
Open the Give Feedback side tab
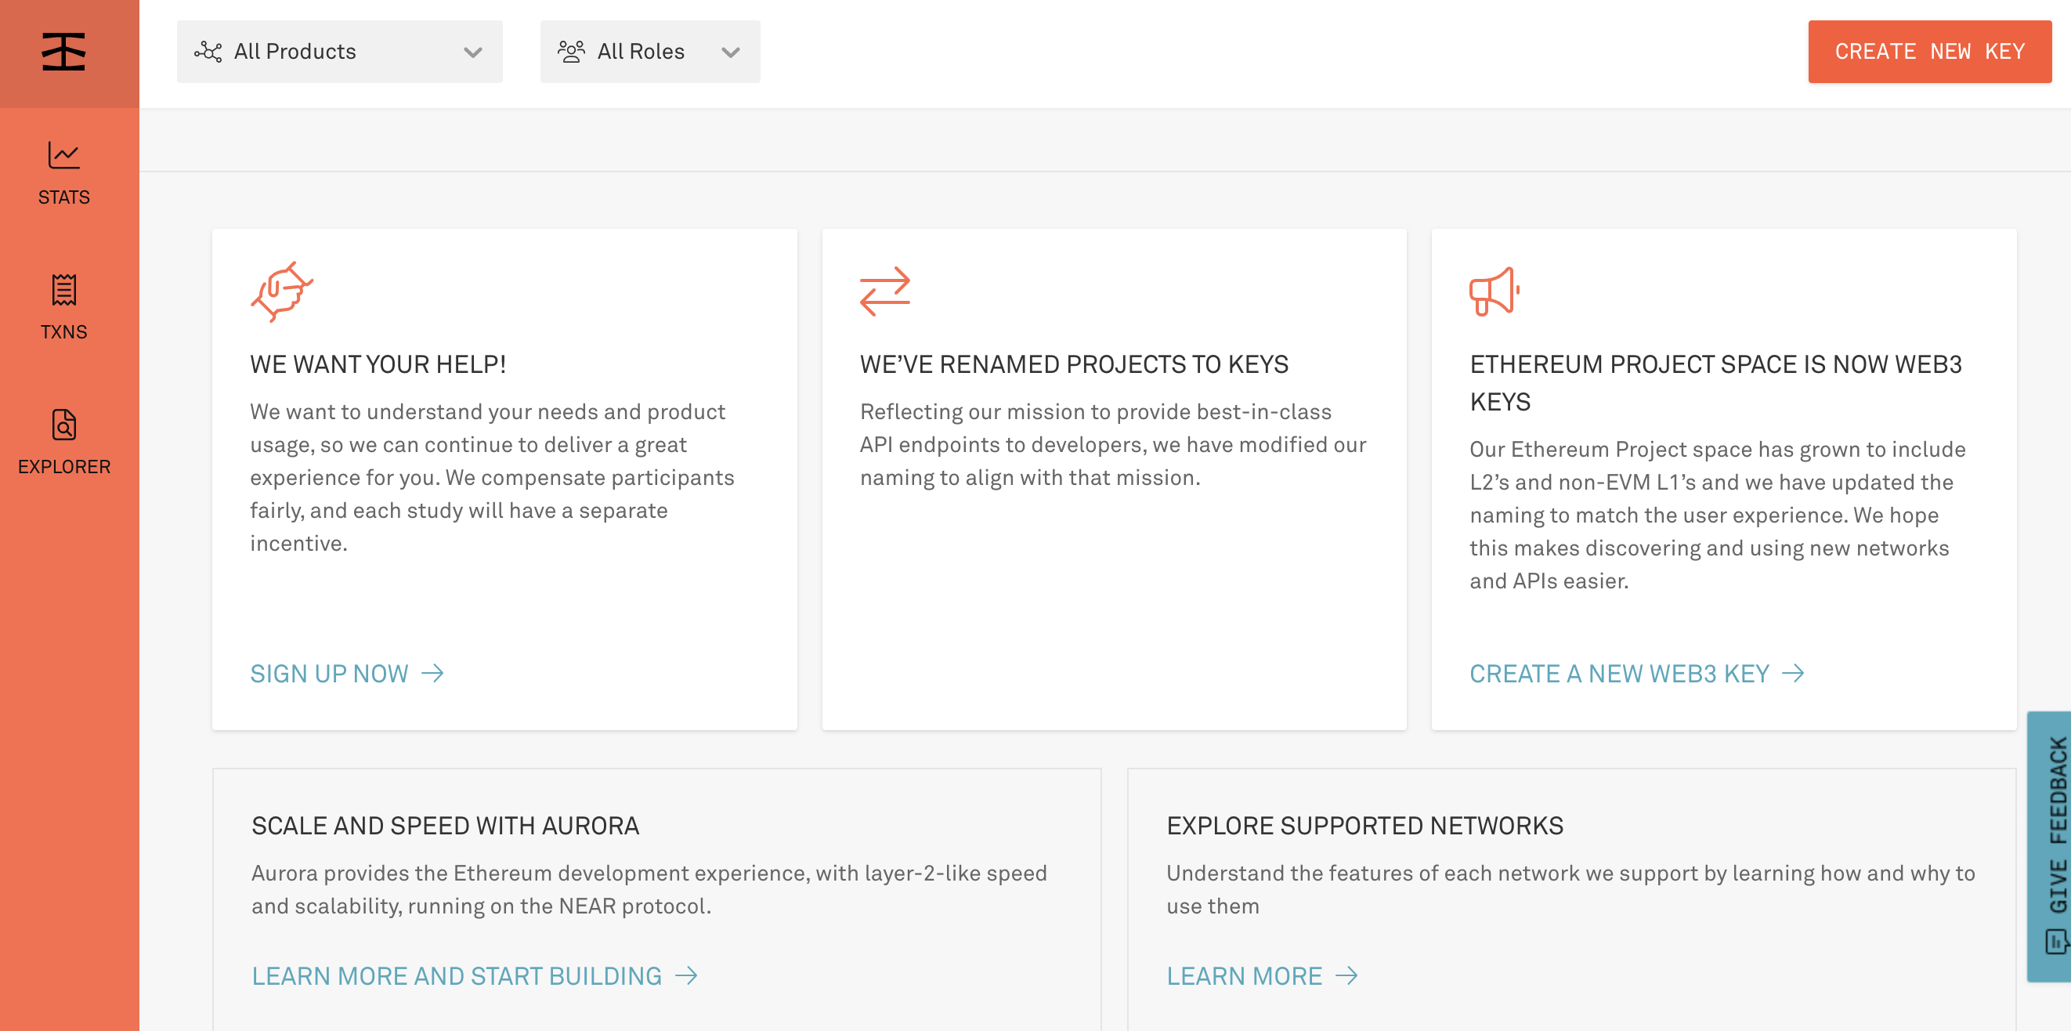2049,846
